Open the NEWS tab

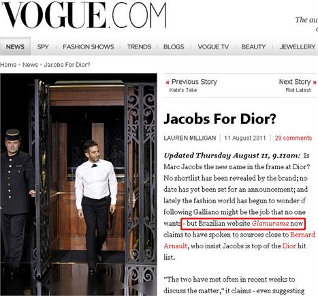click(15, 46)
